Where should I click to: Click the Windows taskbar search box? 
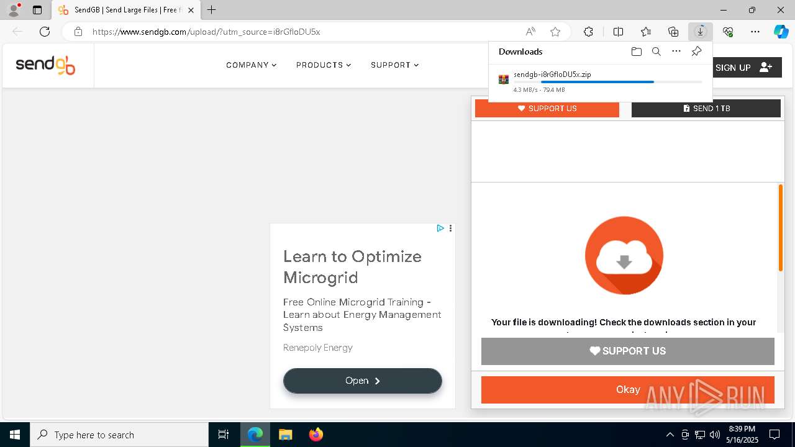click(119, 435)
